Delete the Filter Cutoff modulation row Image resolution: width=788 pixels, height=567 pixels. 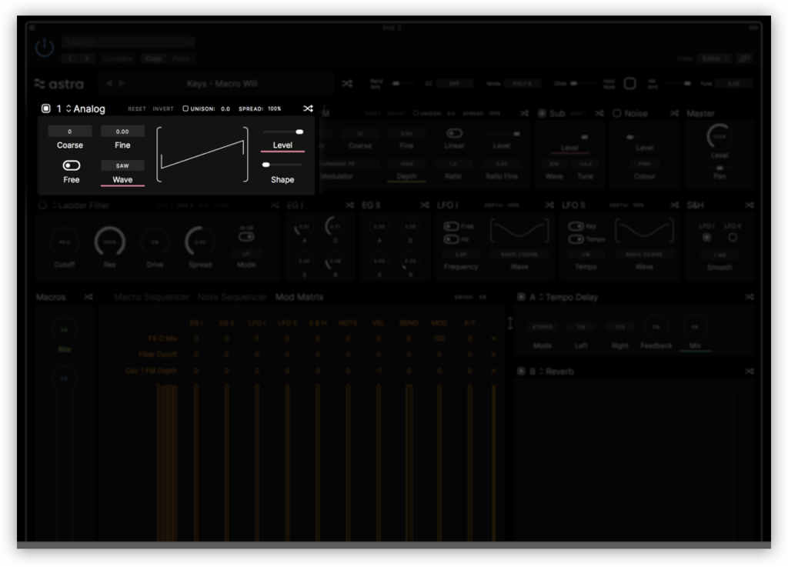point(493,355)
